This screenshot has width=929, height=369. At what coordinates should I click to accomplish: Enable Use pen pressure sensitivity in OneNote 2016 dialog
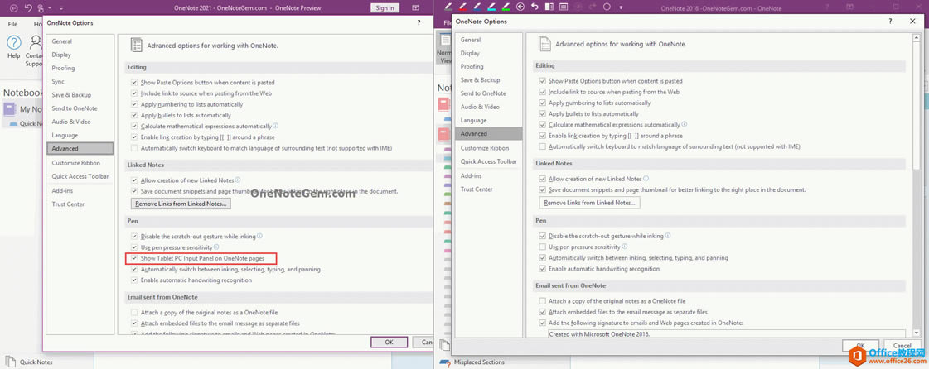(x=542, y=247)
